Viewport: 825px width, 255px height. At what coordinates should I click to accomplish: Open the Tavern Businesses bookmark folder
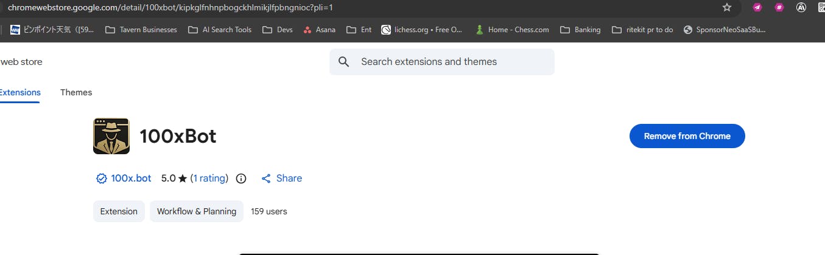(x=141, y=29)
